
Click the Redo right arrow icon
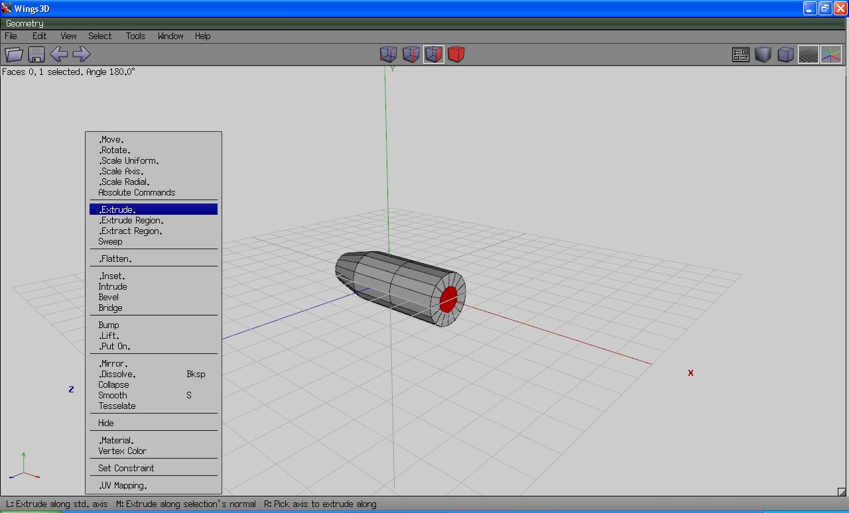[x=82, y=54]
